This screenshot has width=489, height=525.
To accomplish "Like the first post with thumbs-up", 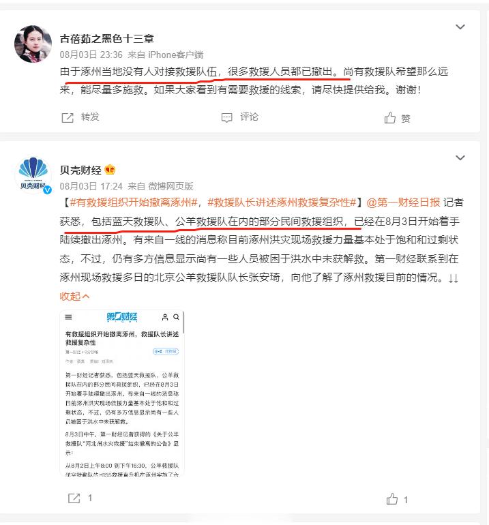I will tap(397, 118).
